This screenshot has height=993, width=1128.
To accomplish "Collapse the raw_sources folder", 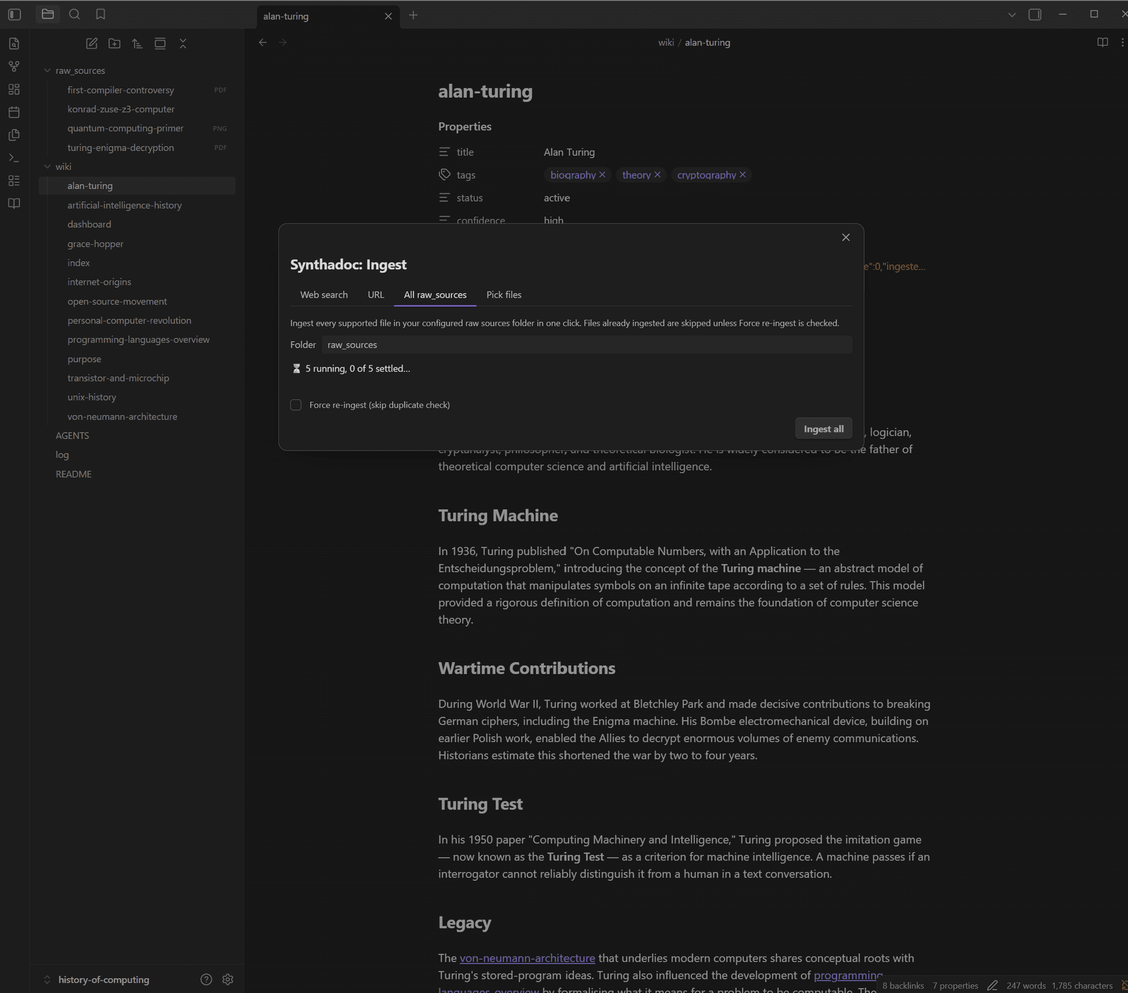I will 48,71.
